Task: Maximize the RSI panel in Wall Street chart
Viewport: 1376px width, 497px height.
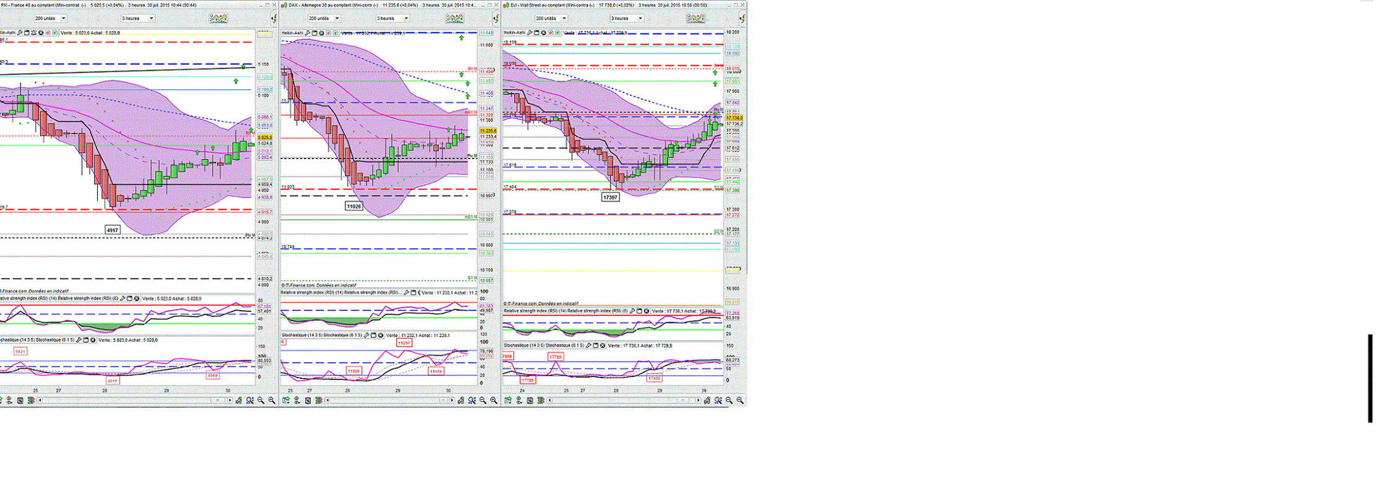Action: pyautogui.click(x=640, y=311)
